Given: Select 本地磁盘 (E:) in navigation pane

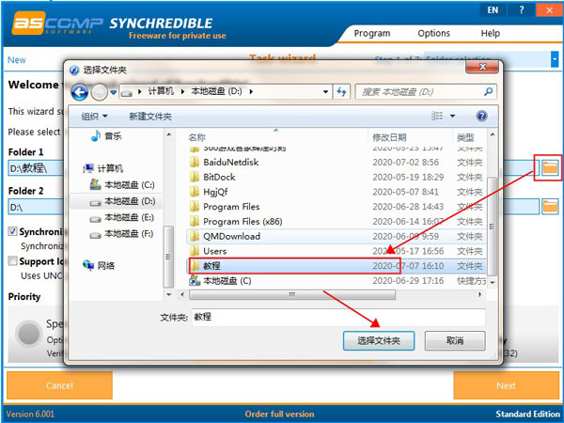Looking at the screenshot, I should coord(122,218).
